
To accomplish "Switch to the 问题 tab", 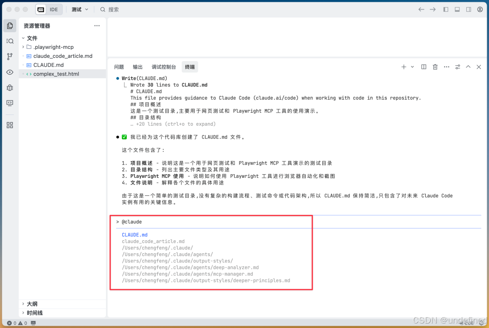I will click(119, 67).
